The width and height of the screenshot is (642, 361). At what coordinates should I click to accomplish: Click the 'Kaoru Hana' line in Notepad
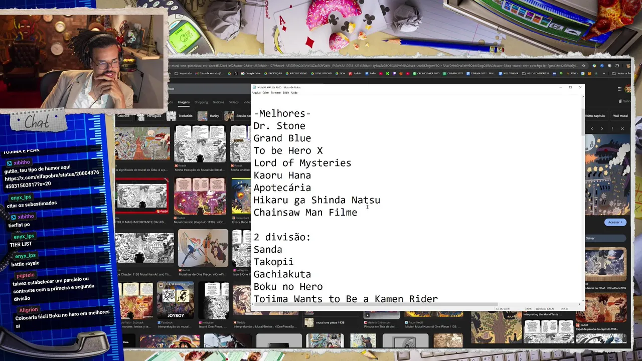[282, 175]
